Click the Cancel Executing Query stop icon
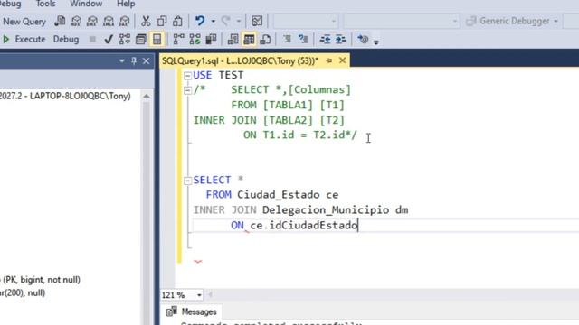 coord(92,39)
